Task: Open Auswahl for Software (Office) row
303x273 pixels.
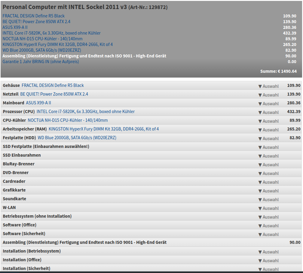Action: [269, 225]
